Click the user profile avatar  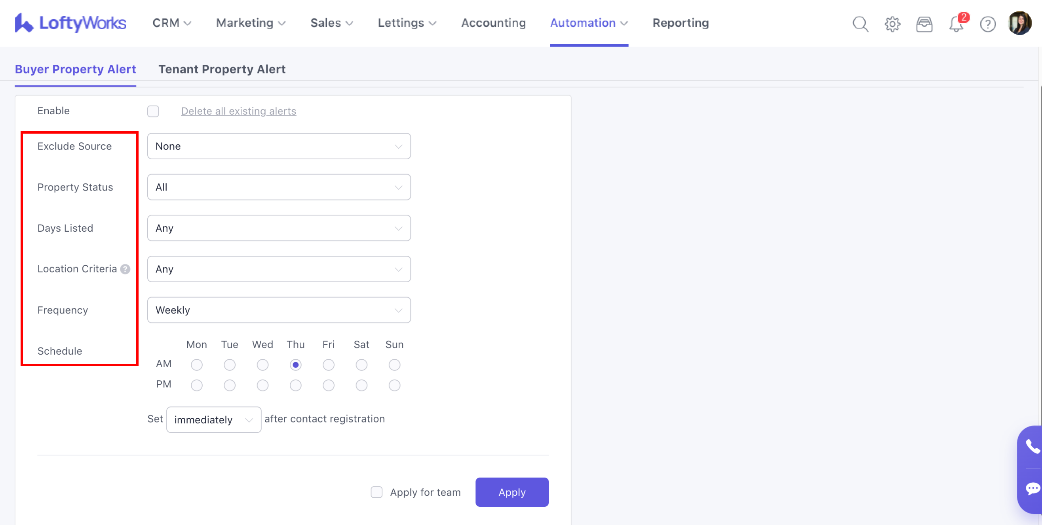(x=1019, y=23)
